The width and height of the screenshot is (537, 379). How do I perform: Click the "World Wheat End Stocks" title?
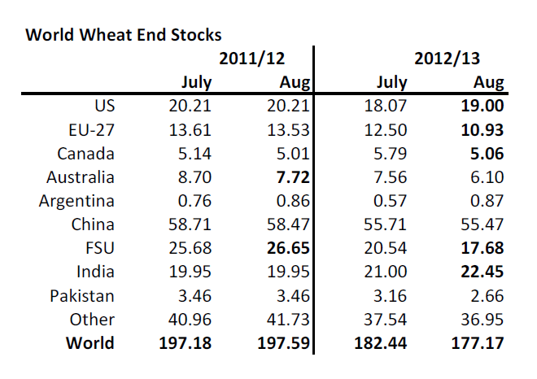pos(124,35)
